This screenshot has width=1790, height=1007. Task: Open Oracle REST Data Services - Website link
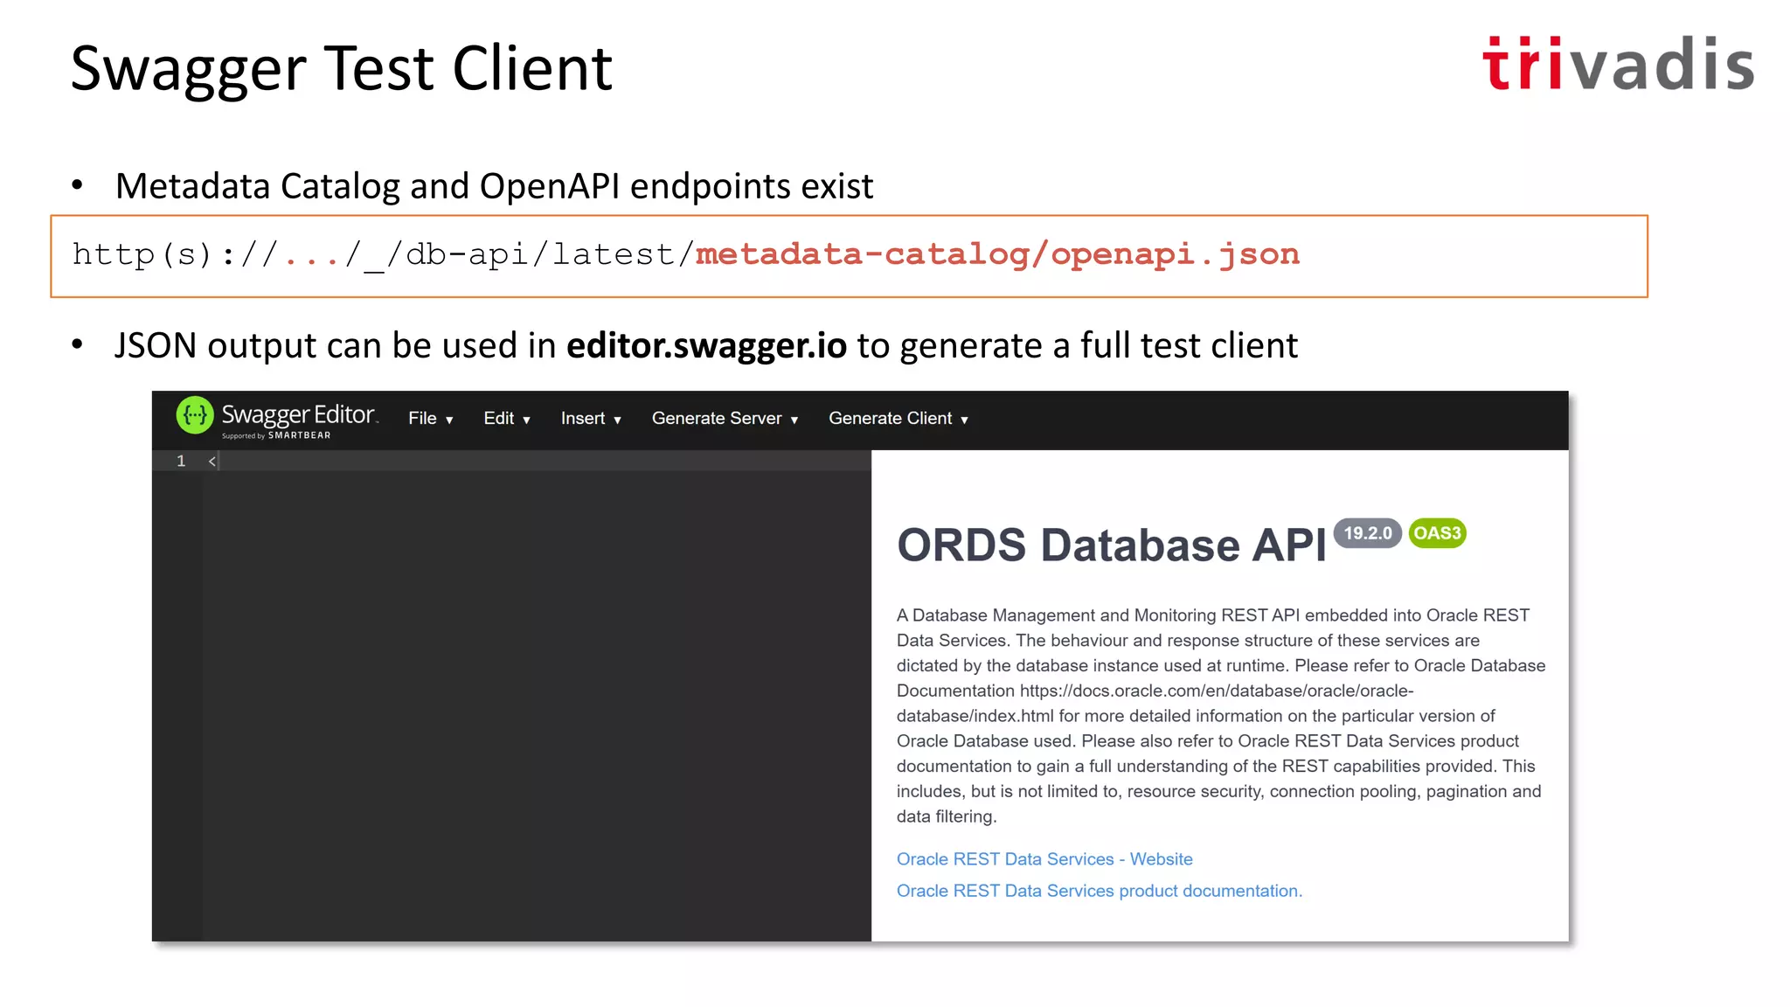[x=1044, y=859]
